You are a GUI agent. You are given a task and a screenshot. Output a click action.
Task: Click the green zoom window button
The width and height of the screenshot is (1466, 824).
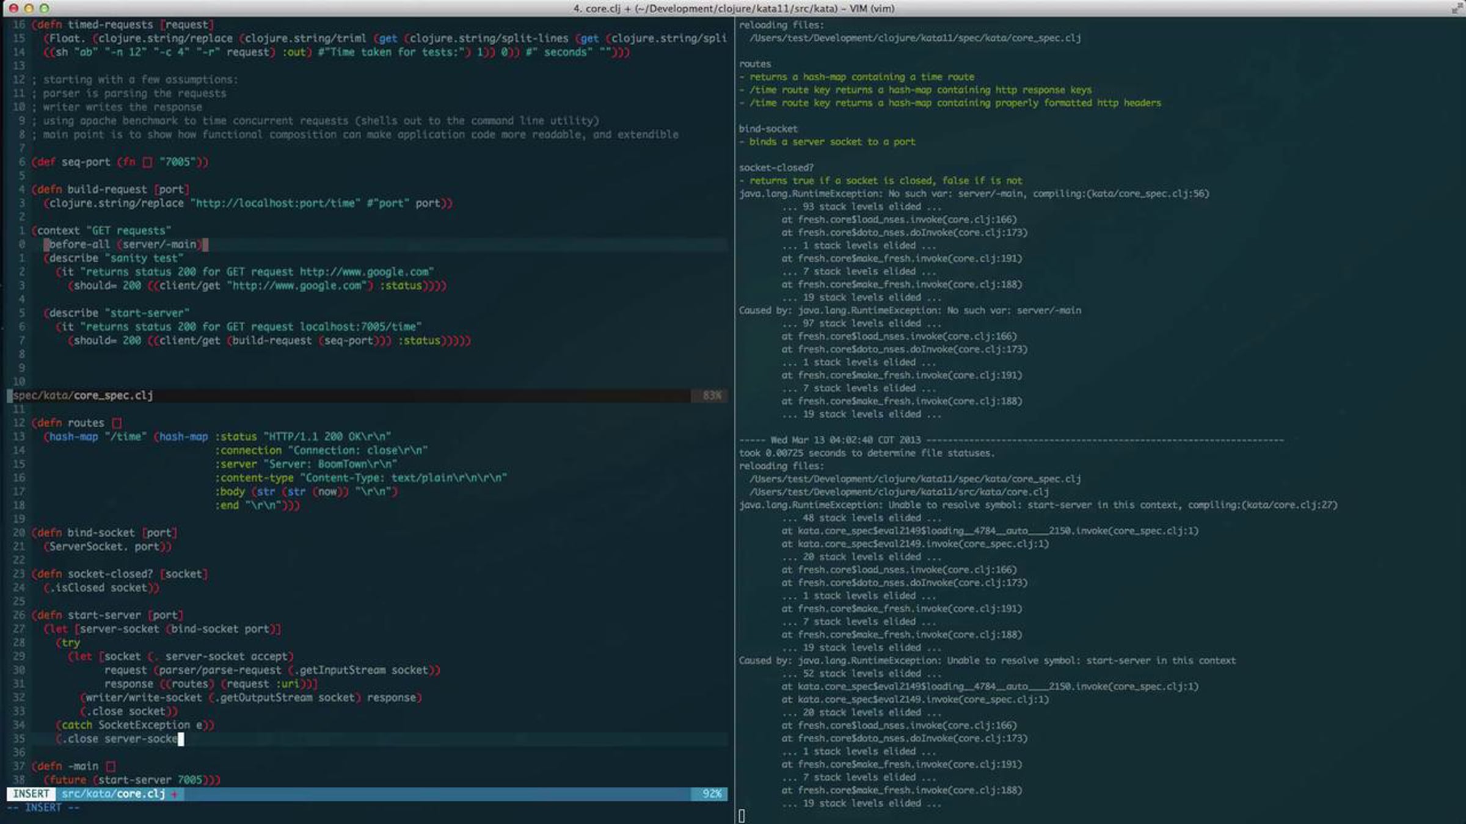pyautogui.click(x=44, y=9)
